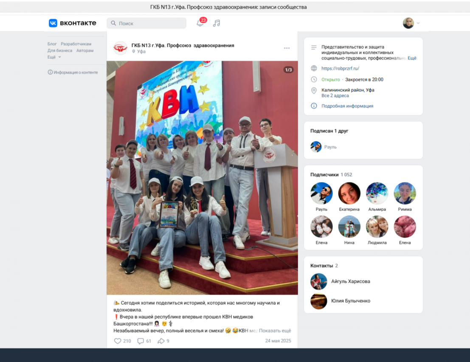Viewport: 470px width, 362px height.
Task: Open the post date 24 мая 2025
Action: pyautogui.click(x=278, y=341)
